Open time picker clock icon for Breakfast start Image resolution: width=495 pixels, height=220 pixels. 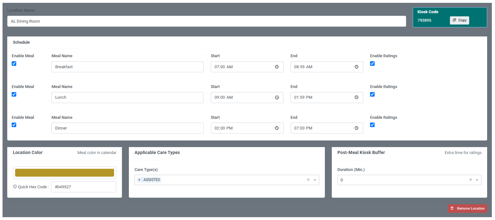[x=277, y=67]
